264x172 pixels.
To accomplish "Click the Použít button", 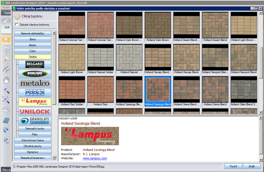I will pyautogui.click(x=233, y=166).
